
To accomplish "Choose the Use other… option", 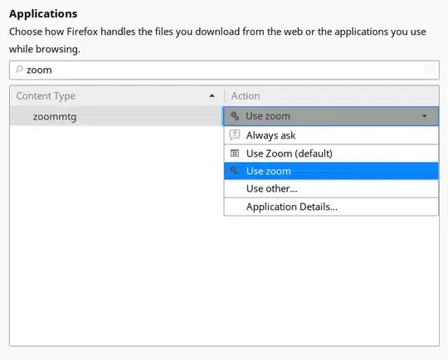I will (331, 189).
